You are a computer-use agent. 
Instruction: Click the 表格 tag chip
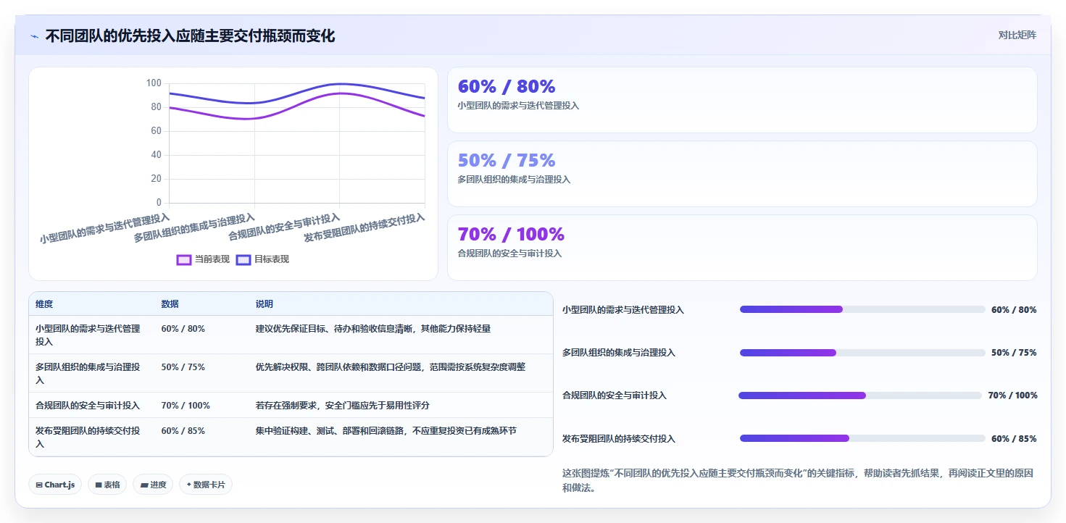pos(107,485)
